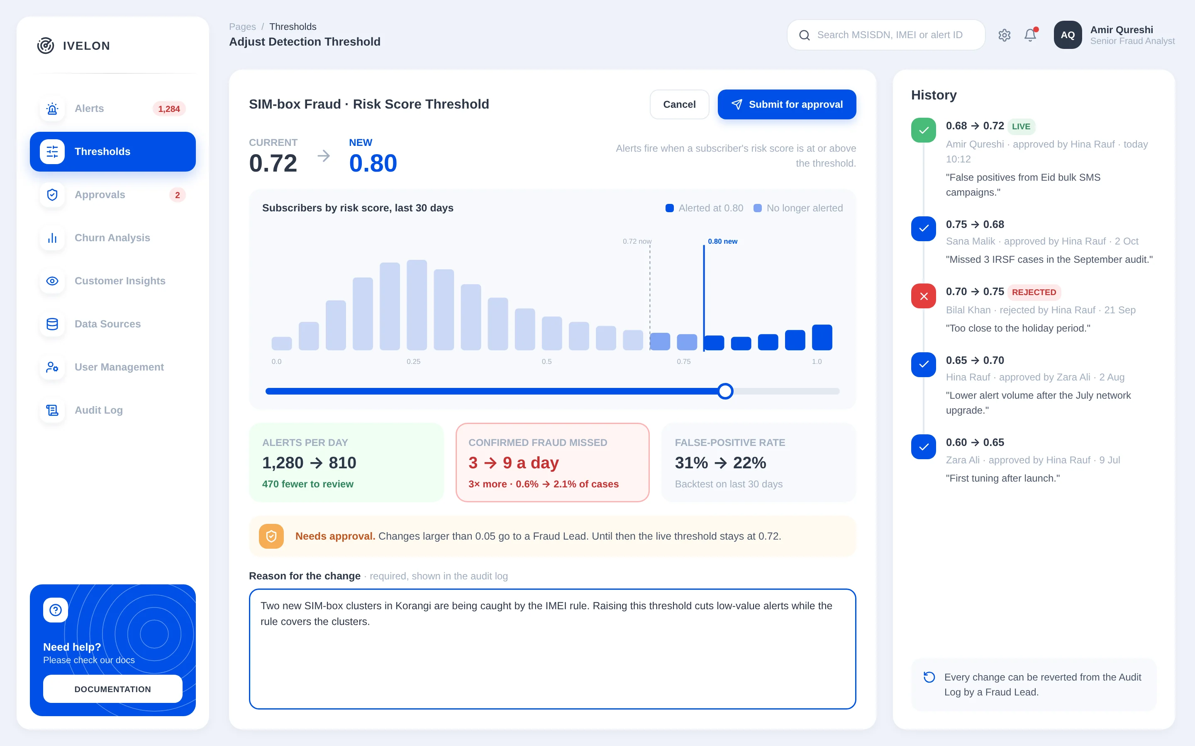Click the Alerts Per Day card
The height and width of the screenshot is (746, 1195).
346,462
